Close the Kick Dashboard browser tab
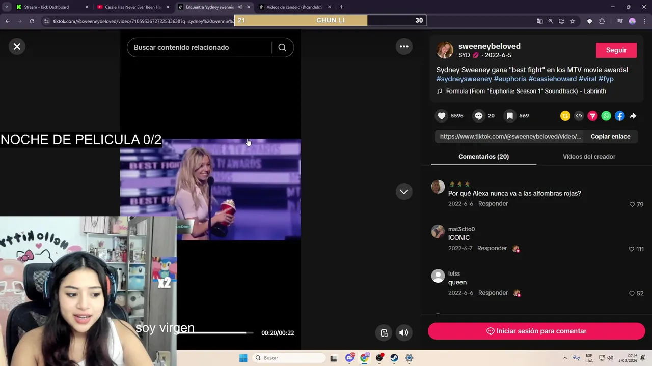The height and width of the screenshot is (366, 652). pos(87,7)
